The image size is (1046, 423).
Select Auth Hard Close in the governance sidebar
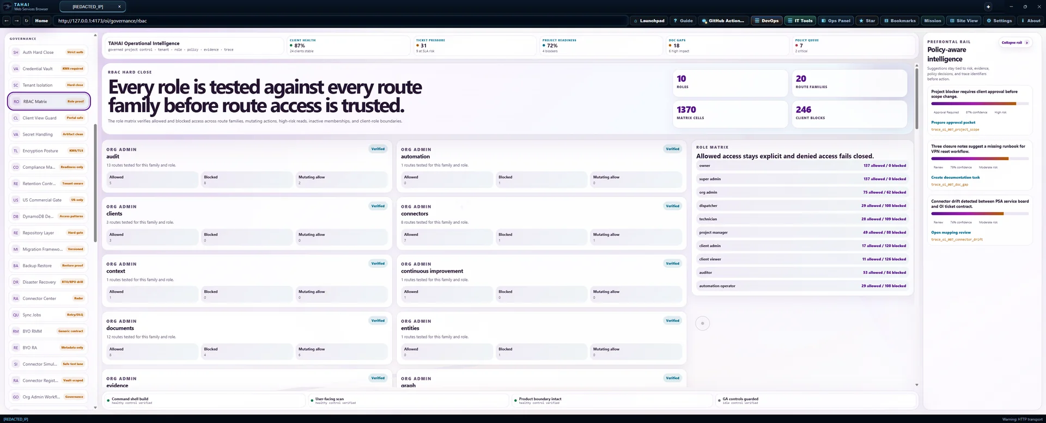(48, 52)
